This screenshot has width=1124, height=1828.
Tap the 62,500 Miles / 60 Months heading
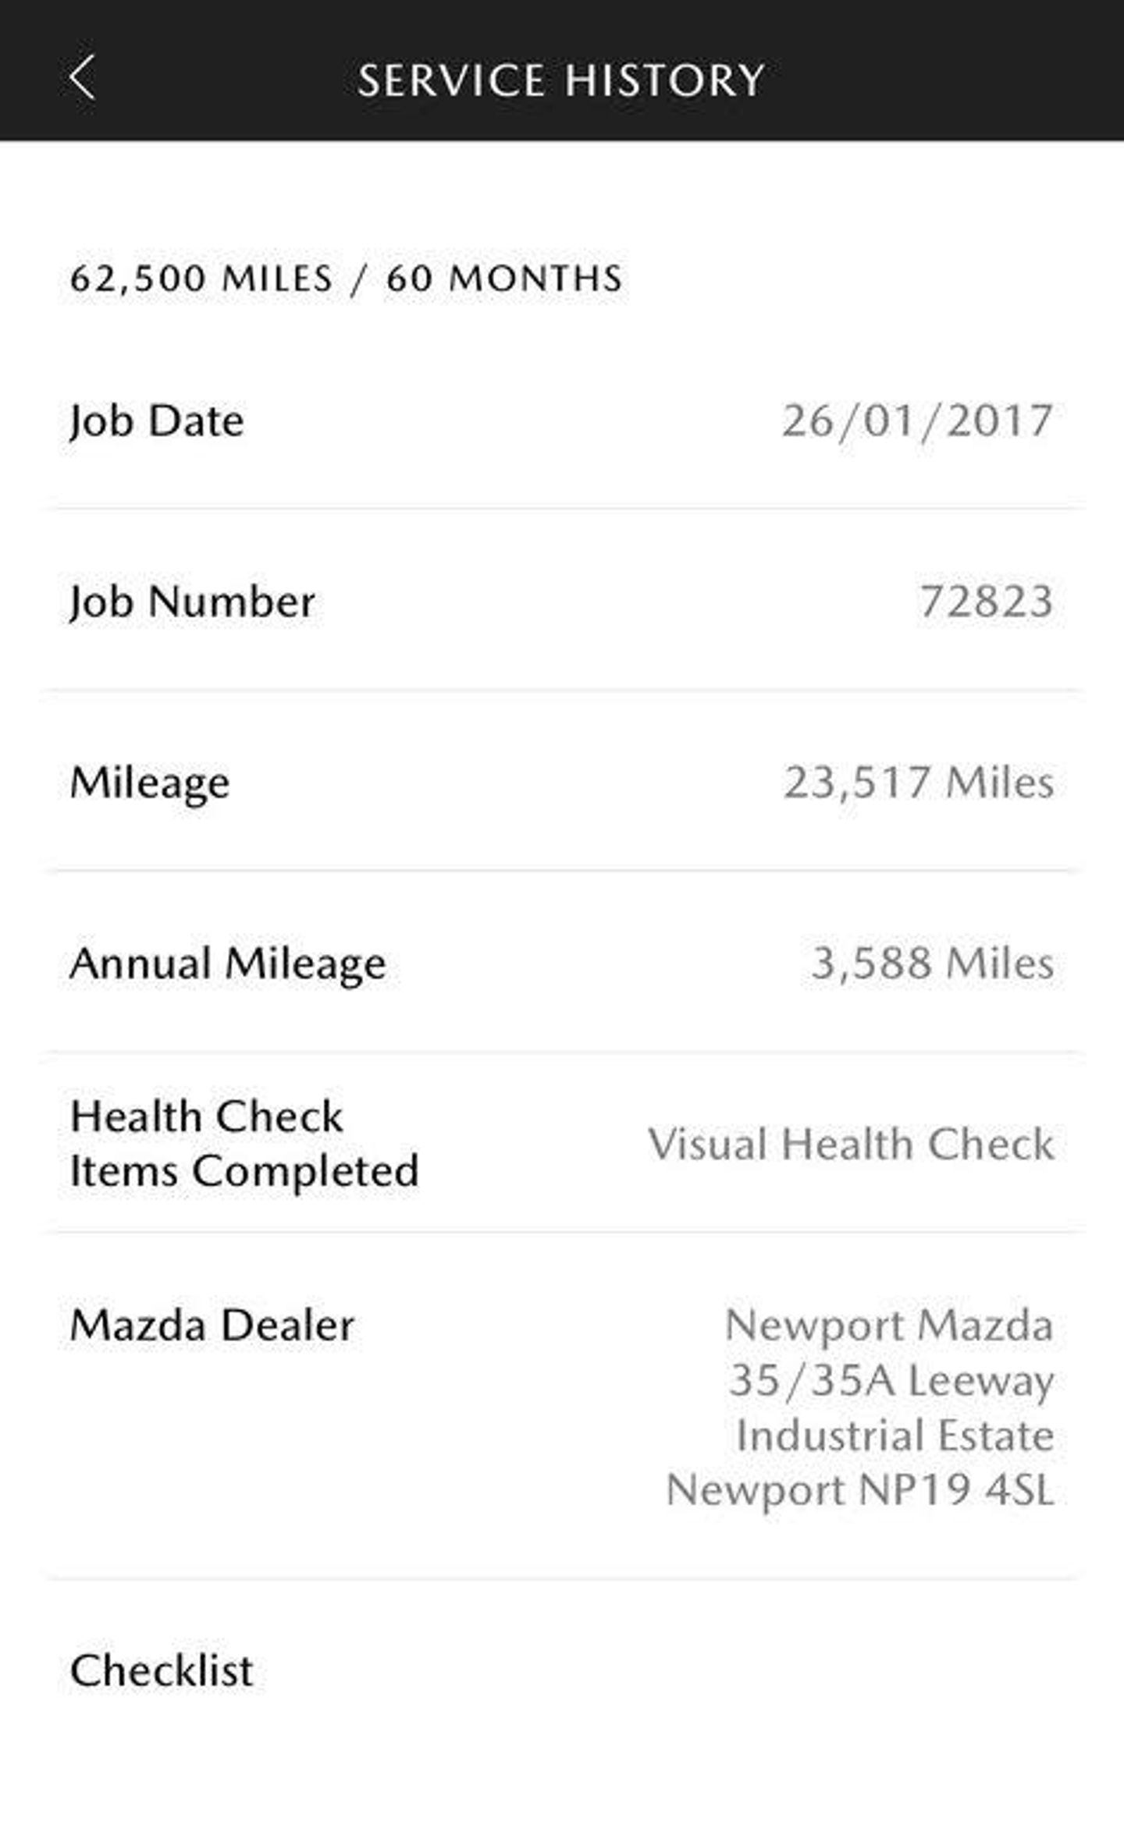(347, 279)
